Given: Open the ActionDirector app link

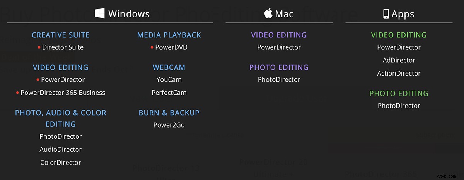Looking at the screenshot, I should 399,73.
